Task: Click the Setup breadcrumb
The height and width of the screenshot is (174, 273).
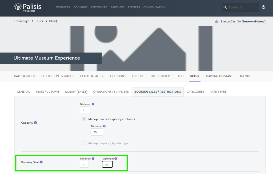Action: 53,21
